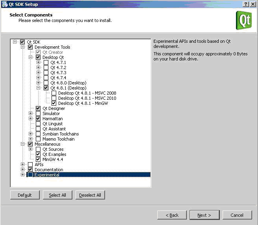Enable Desktop Qt 4.8.1 - MSVC 2008 checkbox
The width and height of the screenshot is (258, 225).
click(x=54, y=93)
